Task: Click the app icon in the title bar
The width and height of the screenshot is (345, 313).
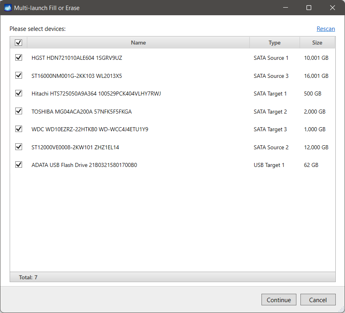Action: [x=8, y=8]
